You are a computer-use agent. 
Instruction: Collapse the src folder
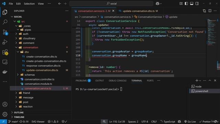tap(14, 21)
